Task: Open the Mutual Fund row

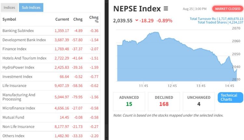Action: 13,117
